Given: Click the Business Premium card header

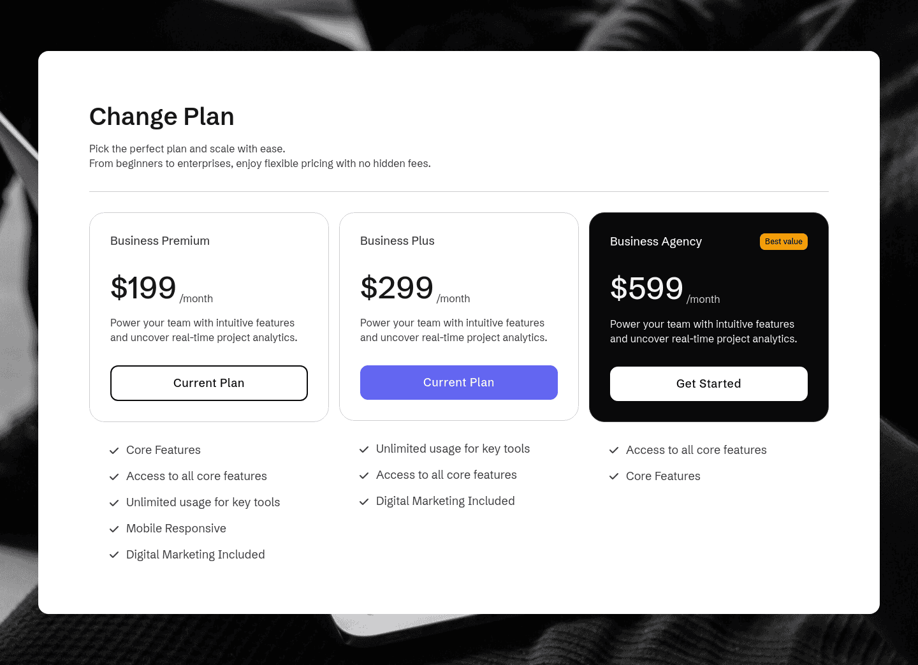Looking at the screenshot, I should pos(159,241).
